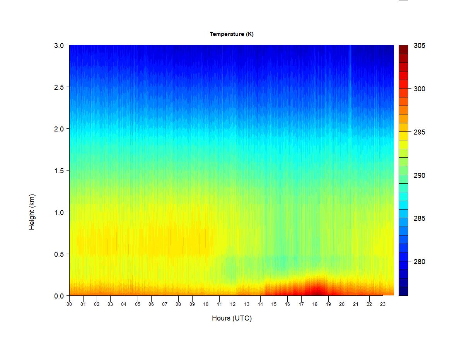Click the 290 colorbar label
Screen dimensions: 464x348
pos(420,176)
